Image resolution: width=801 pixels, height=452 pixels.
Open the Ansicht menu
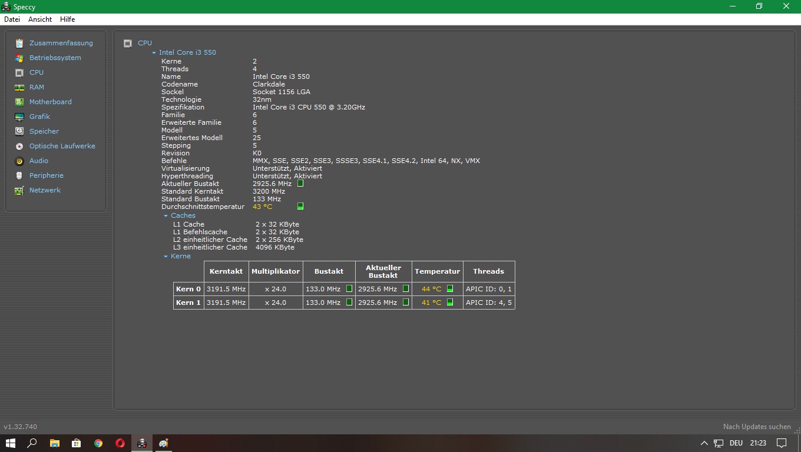pos(40,19)
